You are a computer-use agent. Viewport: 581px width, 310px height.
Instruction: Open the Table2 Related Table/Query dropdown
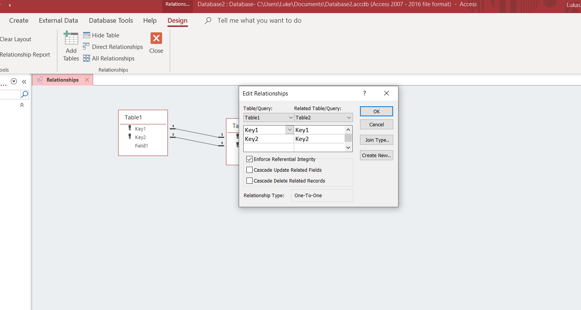click(349, 118)
